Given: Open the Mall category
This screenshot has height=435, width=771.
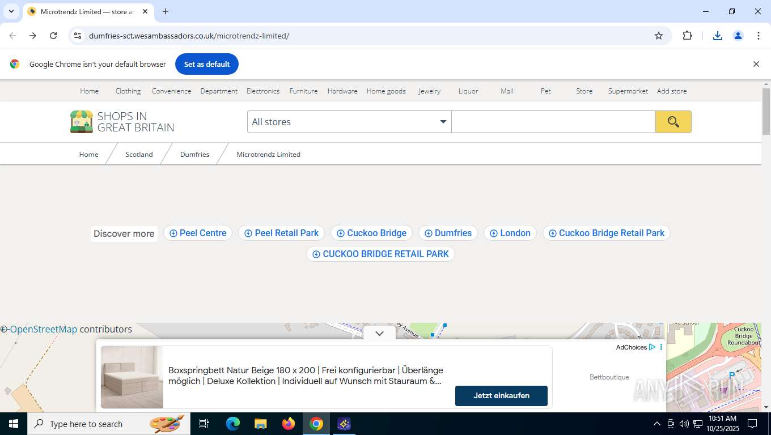Looking at the screenshot, I should [x=507, y=91].
